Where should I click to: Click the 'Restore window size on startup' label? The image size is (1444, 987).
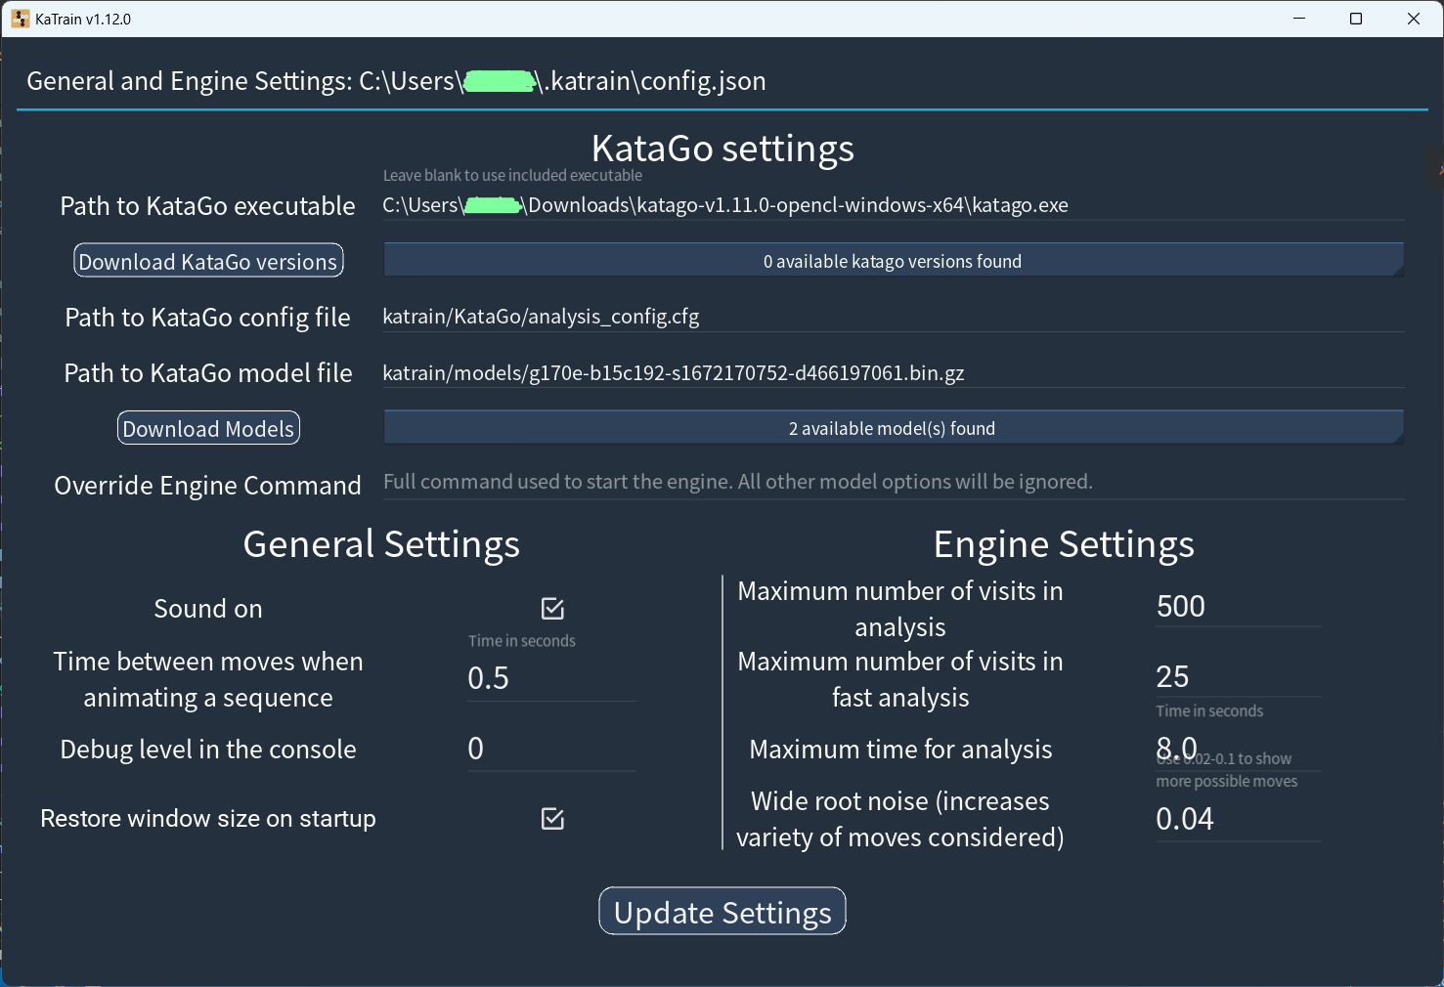tap(208, 819)
